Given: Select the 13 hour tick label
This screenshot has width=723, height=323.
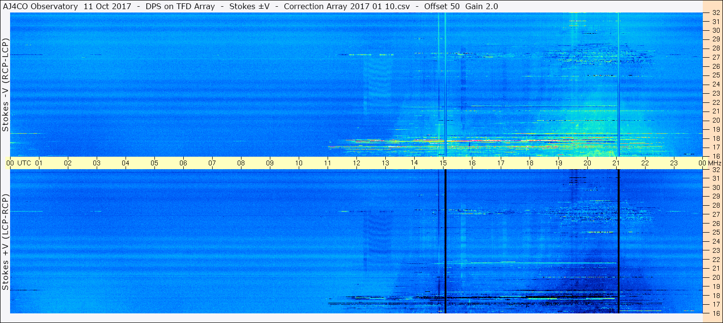Looking at the screenshot, I should click(x=385, y=163).
